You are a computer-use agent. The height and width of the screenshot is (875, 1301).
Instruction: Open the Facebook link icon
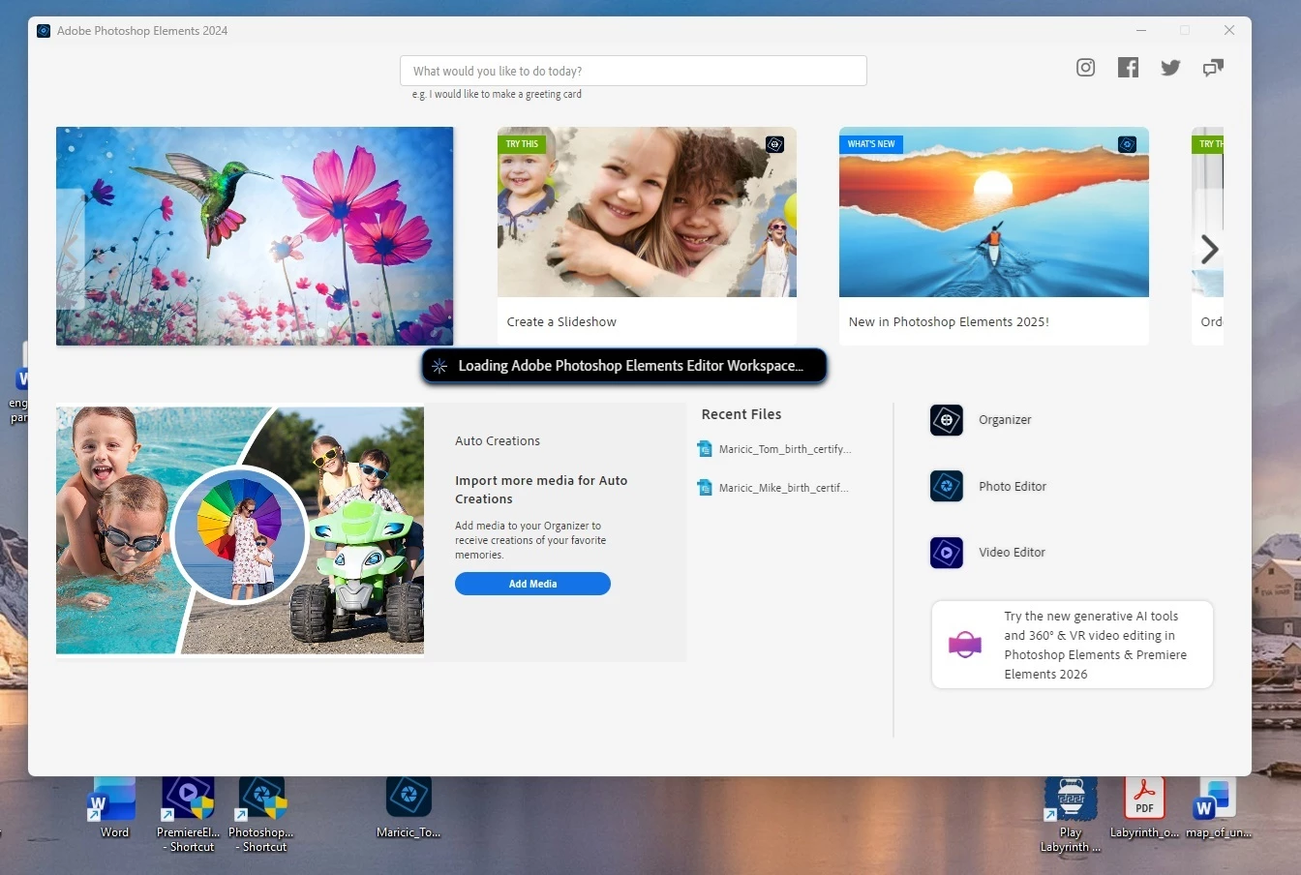click(1128, 68)
